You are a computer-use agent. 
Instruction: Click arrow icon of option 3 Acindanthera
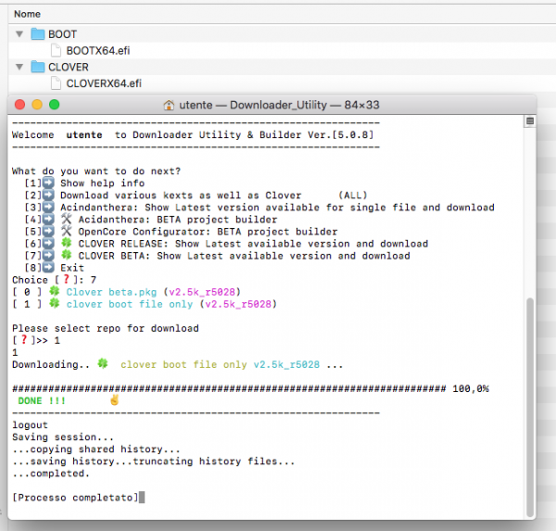[x=48, y=208]
